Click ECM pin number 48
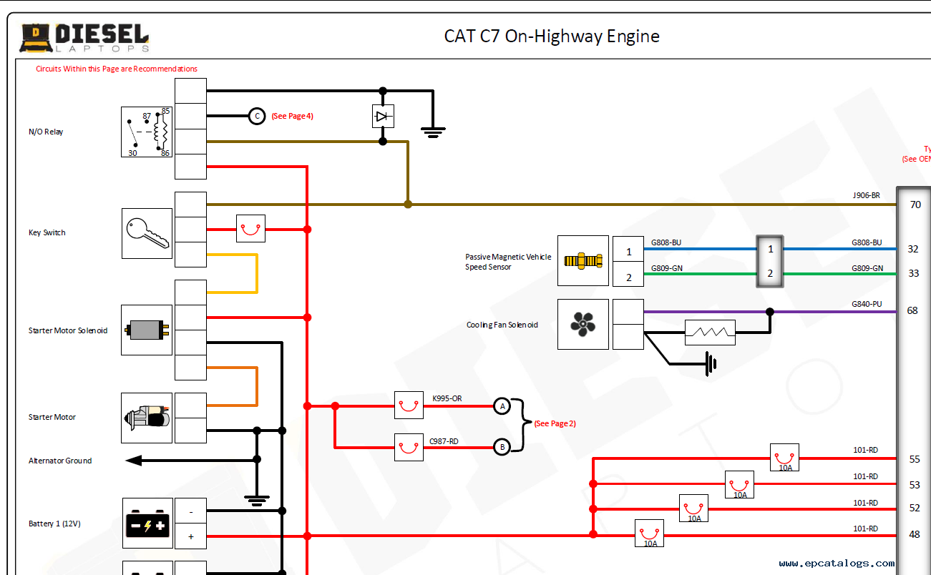 tap(915, 534)
